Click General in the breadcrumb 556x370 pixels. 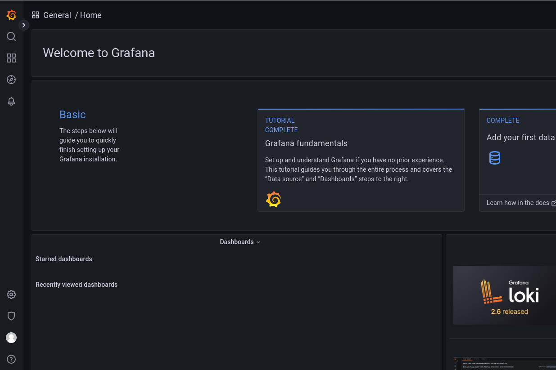point(57,15)
